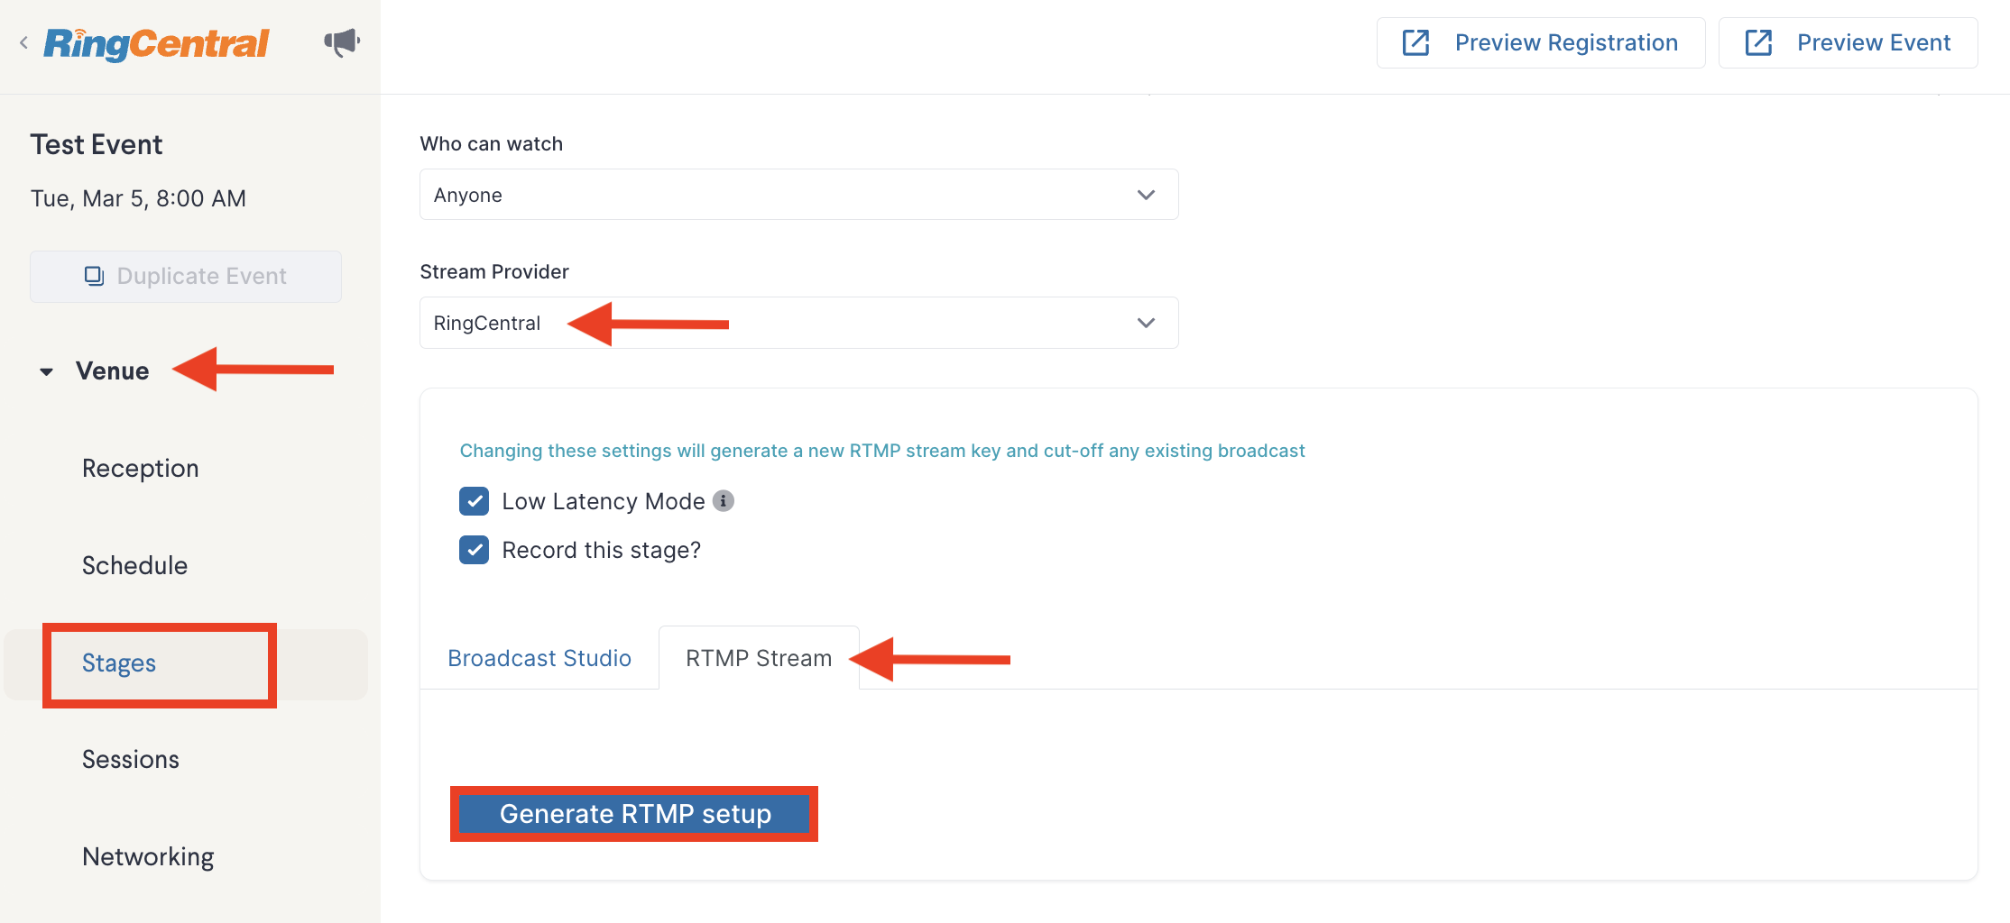Screen dimensions: 2010x923
Task: Uncheck the Low Latency Mode checkbox
Action: (474, 500)
